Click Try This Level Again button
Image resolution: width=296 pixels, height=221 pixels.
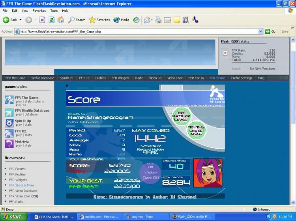coord(197,130)
